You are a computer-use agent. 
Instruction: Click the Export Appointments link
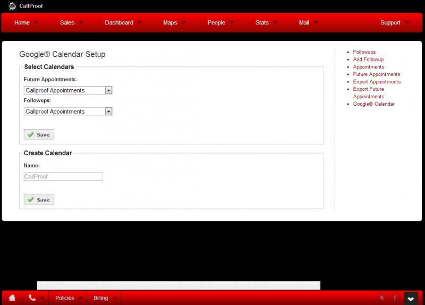(x=377, y=82)
